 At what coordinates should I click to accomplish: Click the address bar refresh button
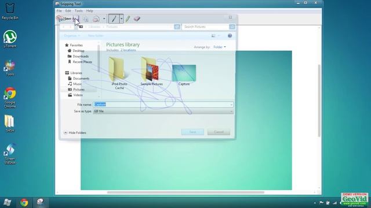tap(177, 27)
